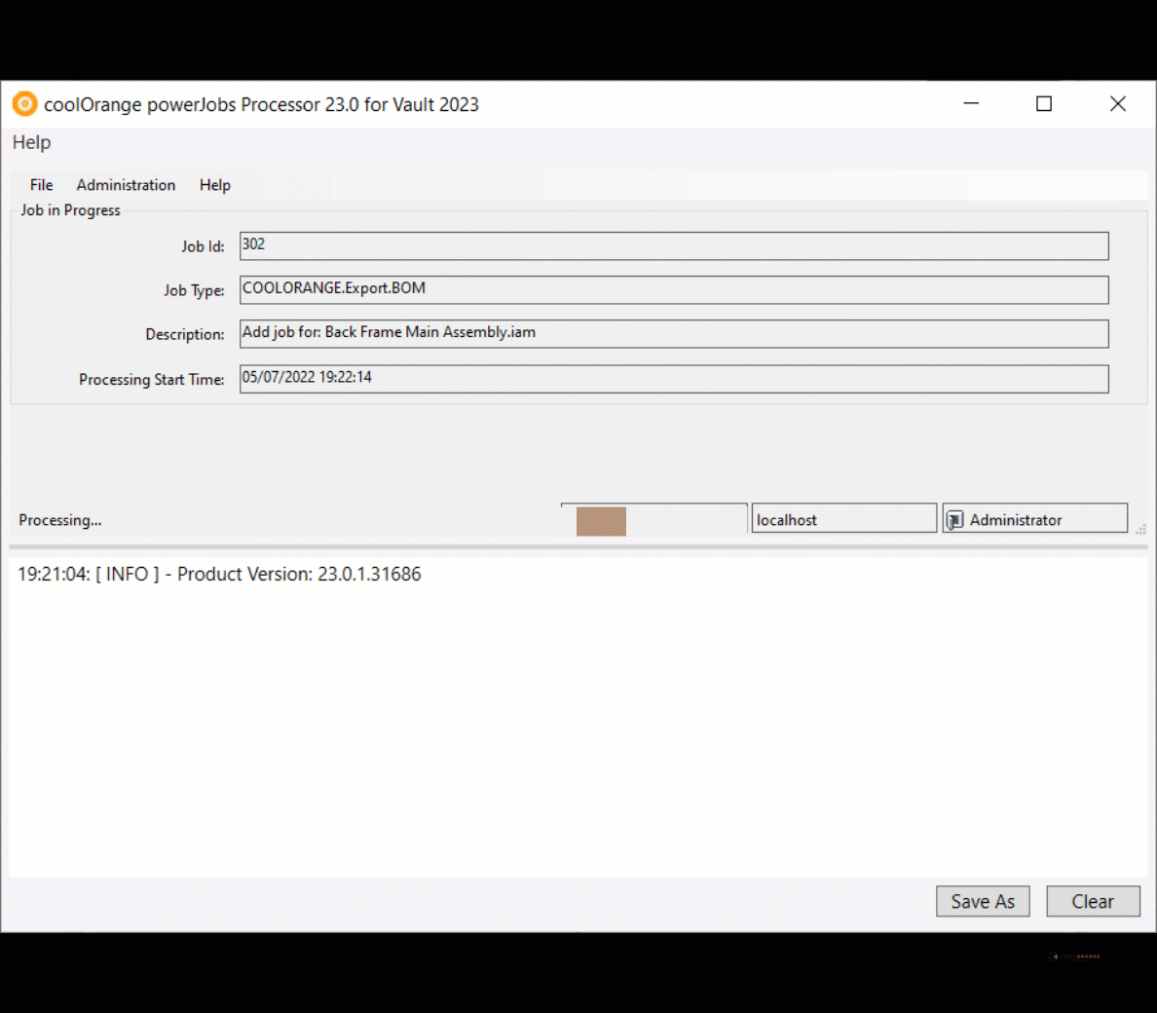Click the Job in Progress group label
The width and height of the screenshot is (1157, 1013).
pyautogui.click(x=69, y=209)
